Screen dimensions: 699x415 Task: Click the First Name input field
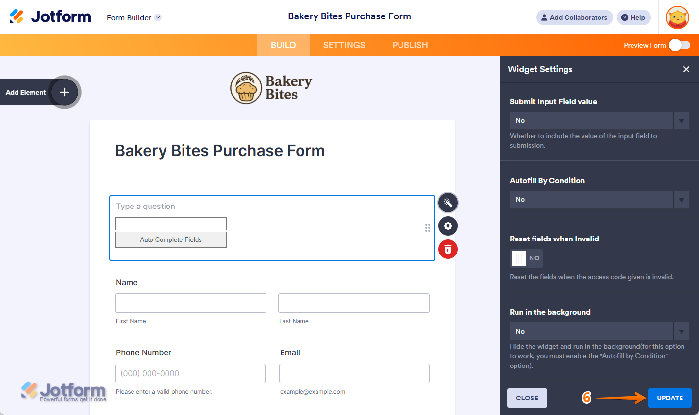(x=191, y=303)
